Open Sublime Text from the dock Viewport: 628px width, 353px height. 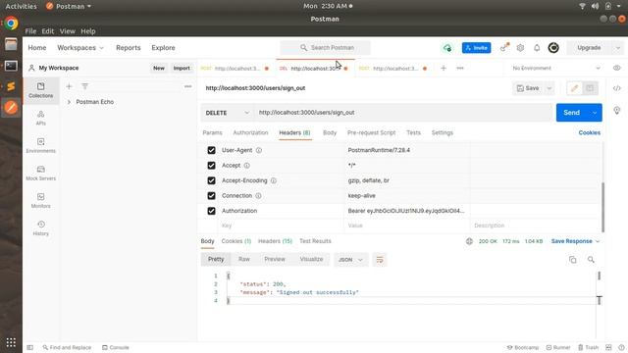pos(11,86)
